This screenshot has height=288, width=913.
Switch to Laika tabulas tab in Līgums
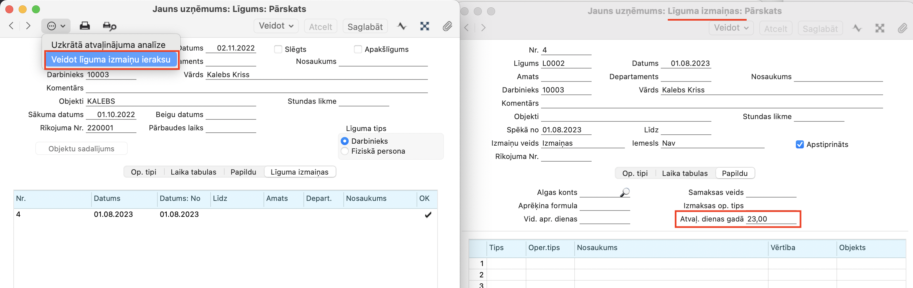[x=193, y=172]
